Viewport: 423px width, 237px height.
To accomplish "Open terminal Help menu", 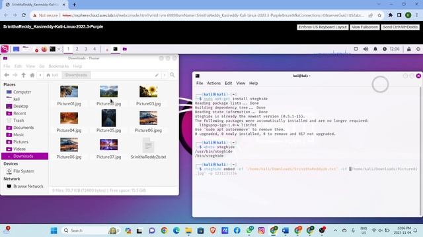I will [253, 84].
